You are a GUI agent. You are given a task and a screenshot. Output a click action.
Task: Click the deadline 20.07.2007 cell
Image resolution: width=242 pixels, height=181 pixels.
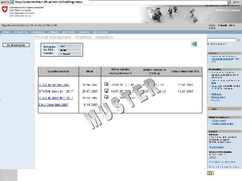tap(90, 92)
